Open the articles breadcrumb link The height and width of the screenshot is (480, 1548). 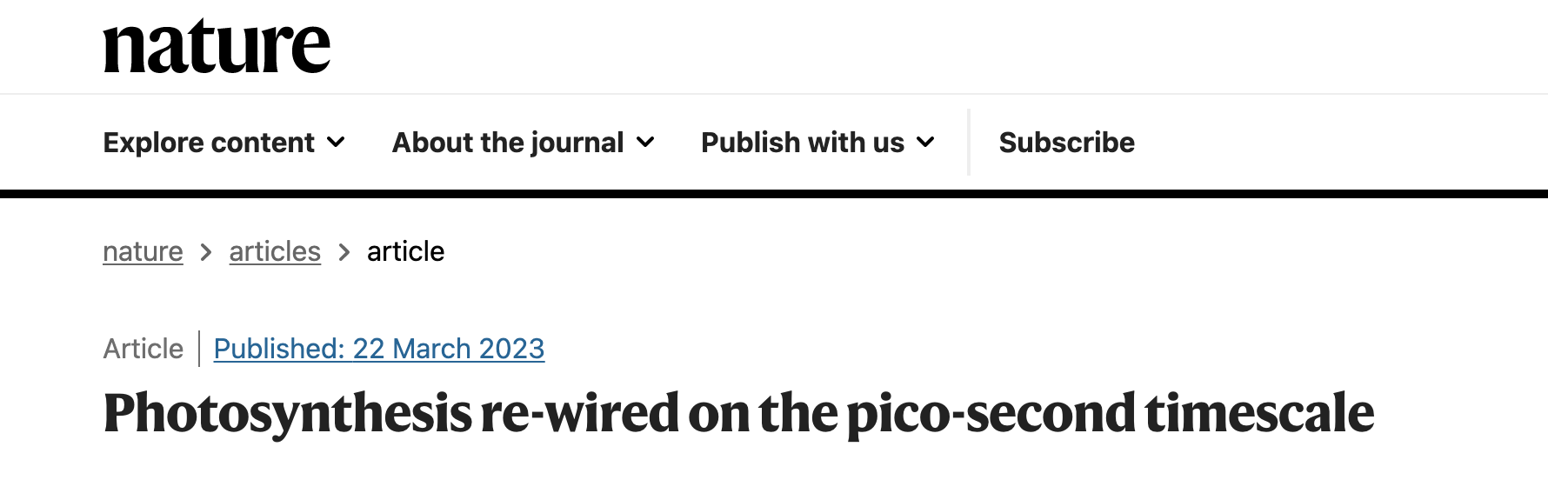point(275,251)
